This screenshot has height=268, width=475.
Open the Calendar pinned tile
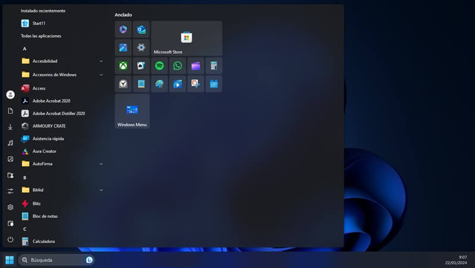click(x=214, y=84)
